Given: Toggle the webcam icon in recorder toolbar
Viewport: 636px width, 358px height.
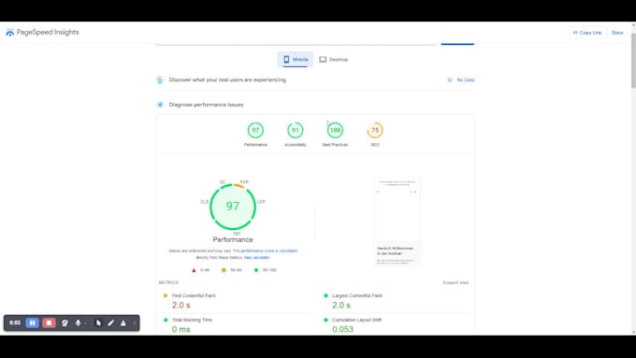Looking at the screenshot, I should point(65,322).
